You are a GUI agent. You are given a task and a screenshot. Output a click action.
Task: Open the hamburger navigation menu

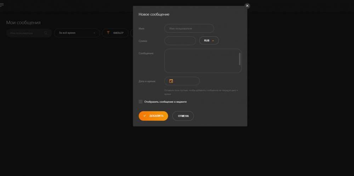point(2,5)
